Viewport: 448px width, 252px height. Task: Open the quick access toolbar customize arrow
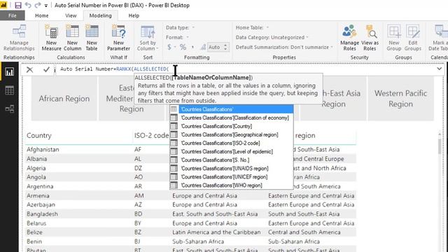pos(45,6)
